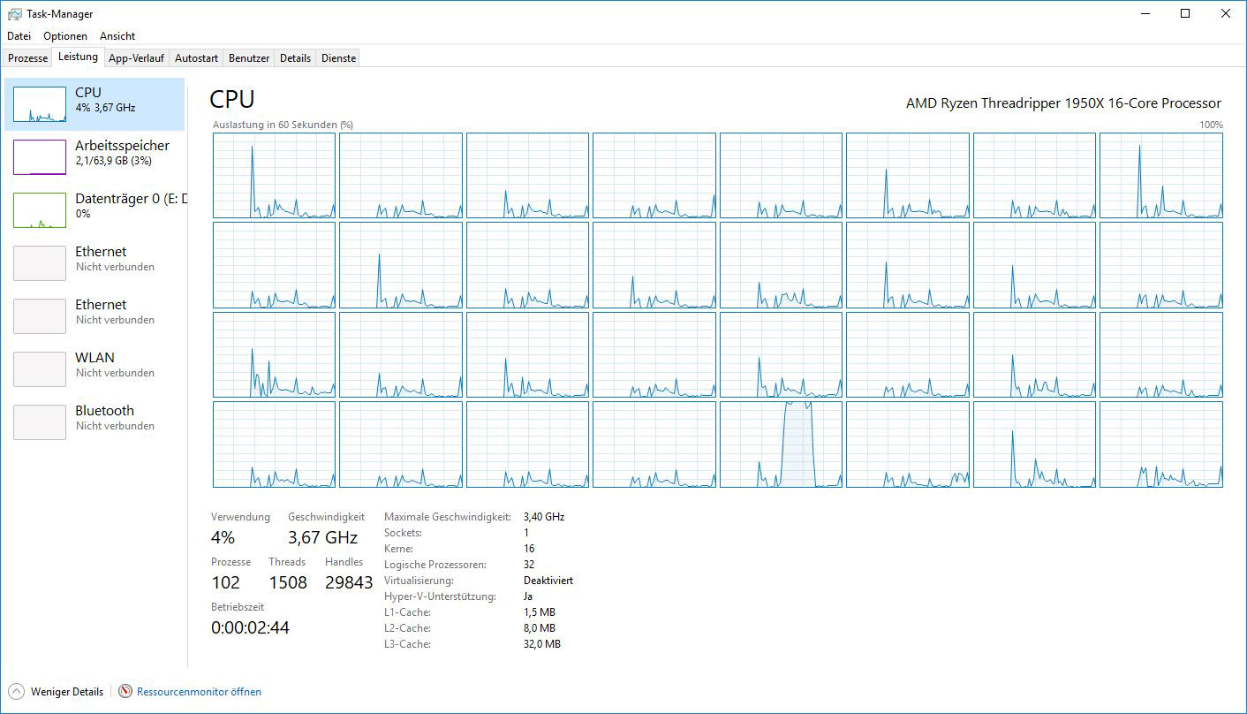Switch to the Prozesse tab
This screenshot has width=1247, height=714.
(x=28, y=58)
